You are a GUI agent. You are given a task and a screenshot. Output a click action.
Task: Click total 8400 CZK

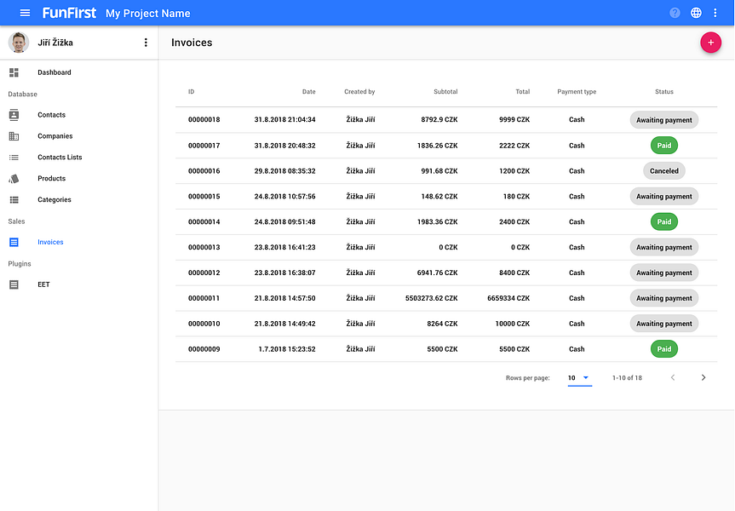point(514,273)
